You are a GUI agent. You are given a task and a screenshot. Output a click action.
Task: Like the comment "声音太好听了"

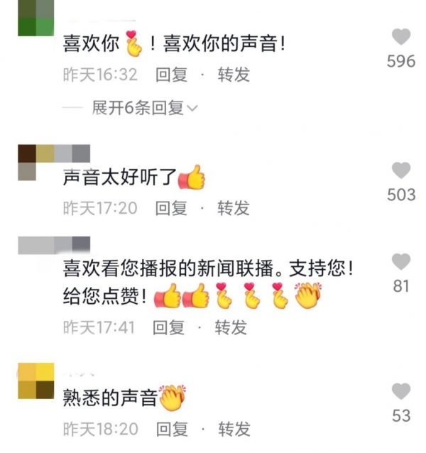[401, 170]
